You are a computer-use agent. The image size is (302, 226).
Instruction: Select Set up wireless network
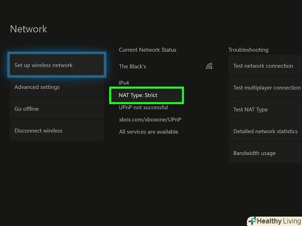56,65
